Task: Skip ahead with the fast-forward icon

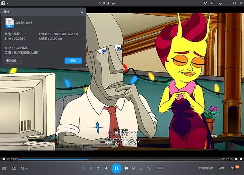Action: pos(236,159)
